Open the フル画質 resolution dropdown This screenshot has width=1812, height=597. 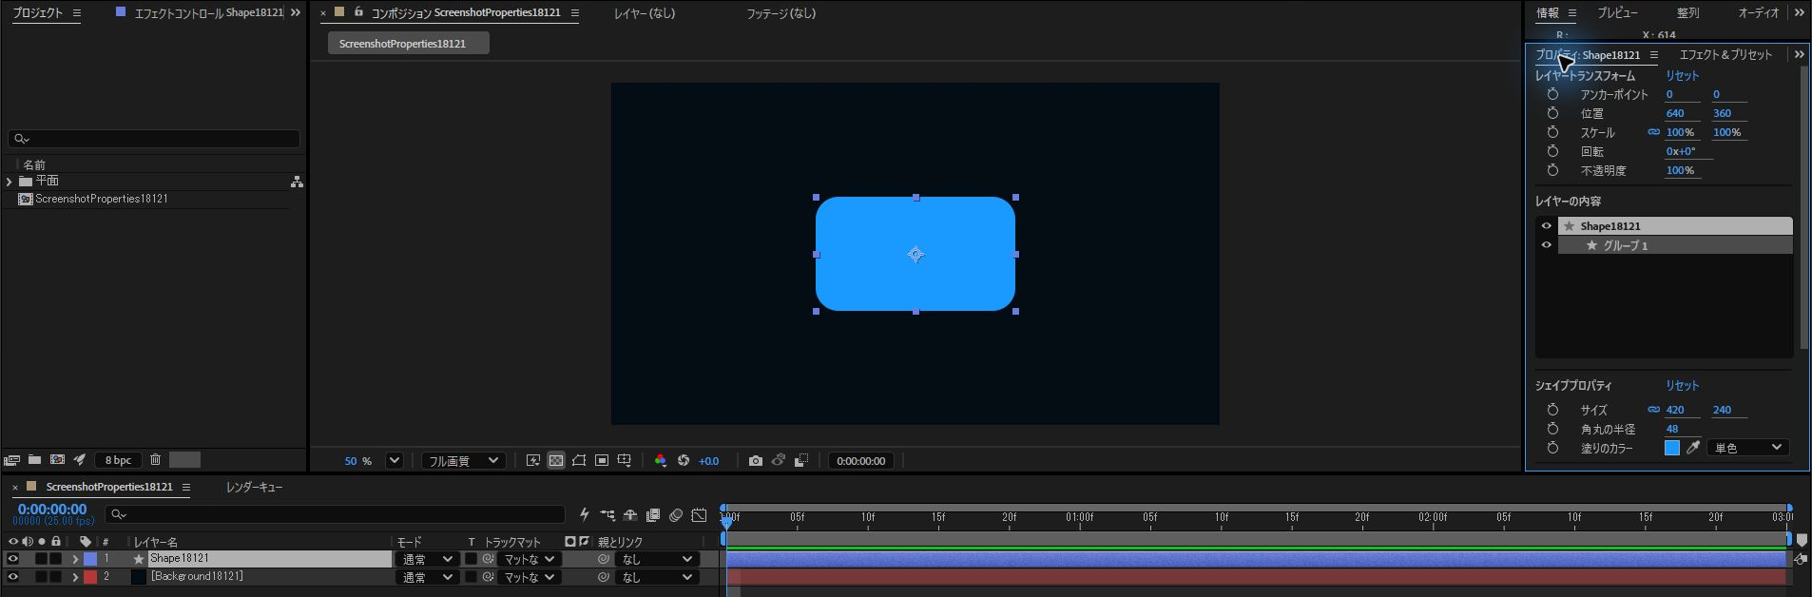[463, 461]
